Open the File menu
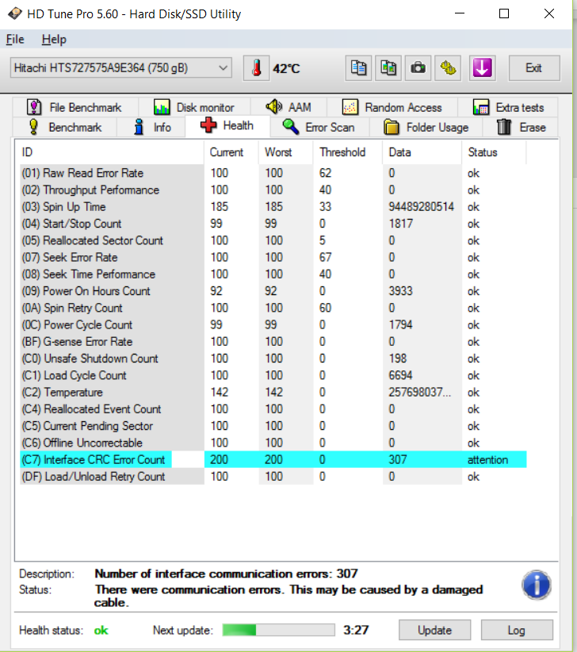Viewport: 577px width, 652px height. pos(15,40)
